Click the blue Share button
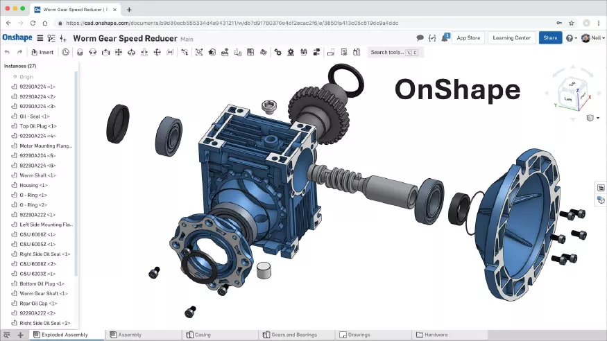Screen dimensions: 607x341 point(550,38)
